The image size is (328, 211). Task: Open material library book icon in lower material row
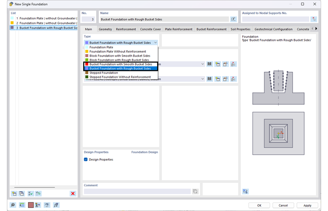click(209, 79)
